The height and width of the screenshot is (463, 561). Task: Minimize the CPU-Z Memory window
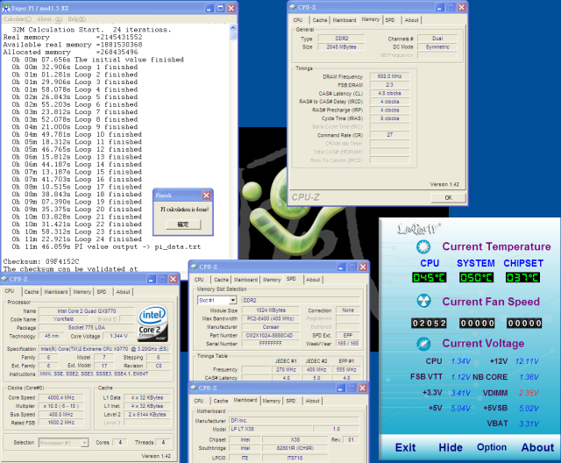coord(440,7)
